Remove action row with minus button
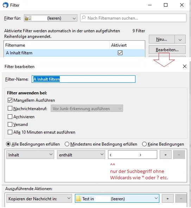Image resolution: width=191 pixels, height=208 pixels. pos(181,199)
